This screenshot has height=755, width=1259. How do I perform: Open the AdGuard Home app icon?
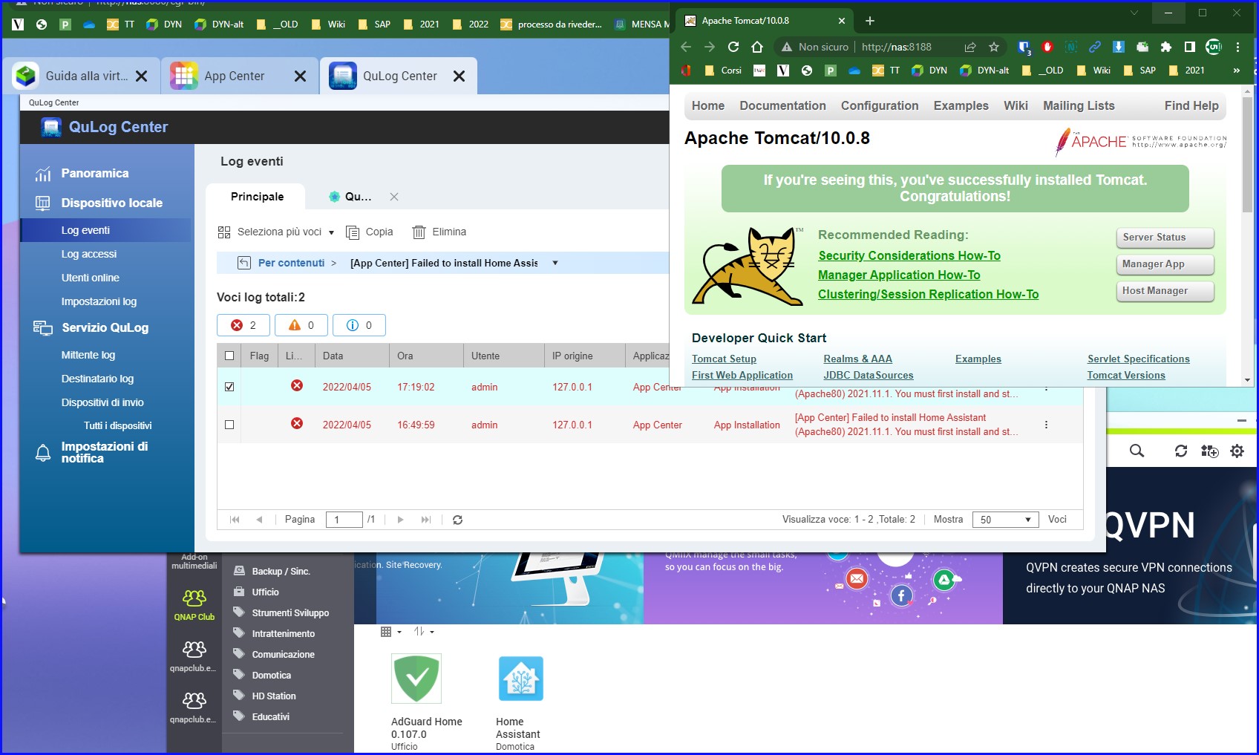tap(416, 679)
